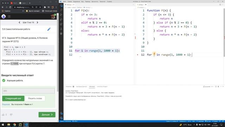
Task: Open Source Control view in activity bar
Action: tap(61, 15)
